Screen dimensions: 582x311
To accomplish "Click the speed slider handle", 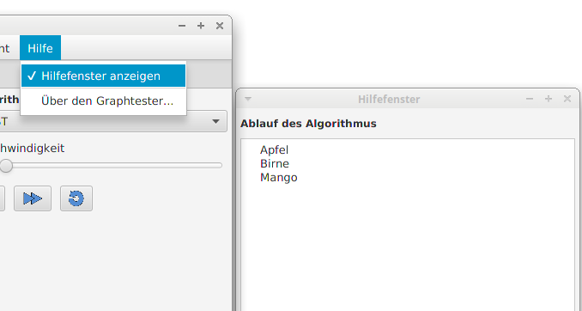I will tap(5, 165).
